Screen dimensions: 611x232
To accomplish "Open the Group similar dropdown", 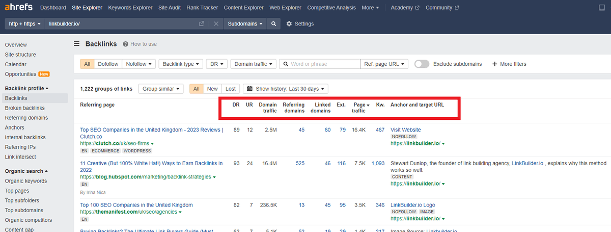I will pos(161,89).
